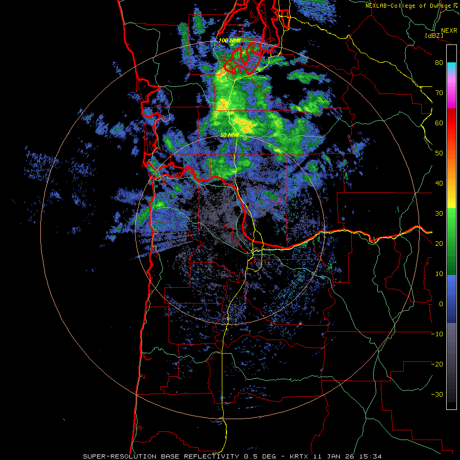Click the -10 value on the dBZ scale

(x=437, y=334)
